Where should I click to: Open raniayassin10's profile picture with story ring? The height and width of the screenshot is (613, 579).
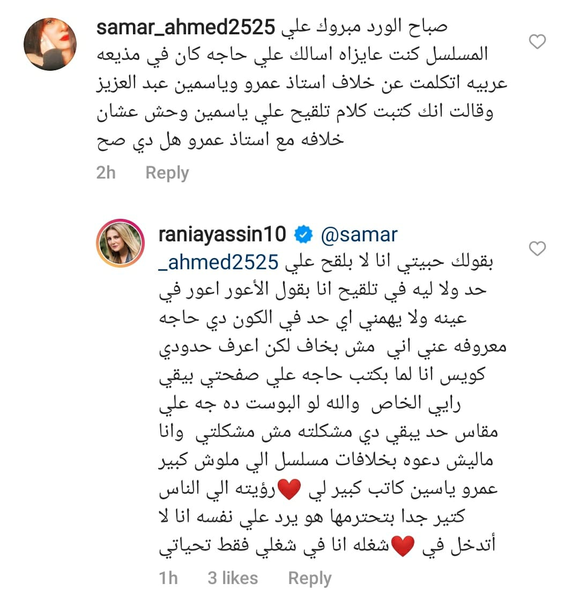[x=120, y=242]
